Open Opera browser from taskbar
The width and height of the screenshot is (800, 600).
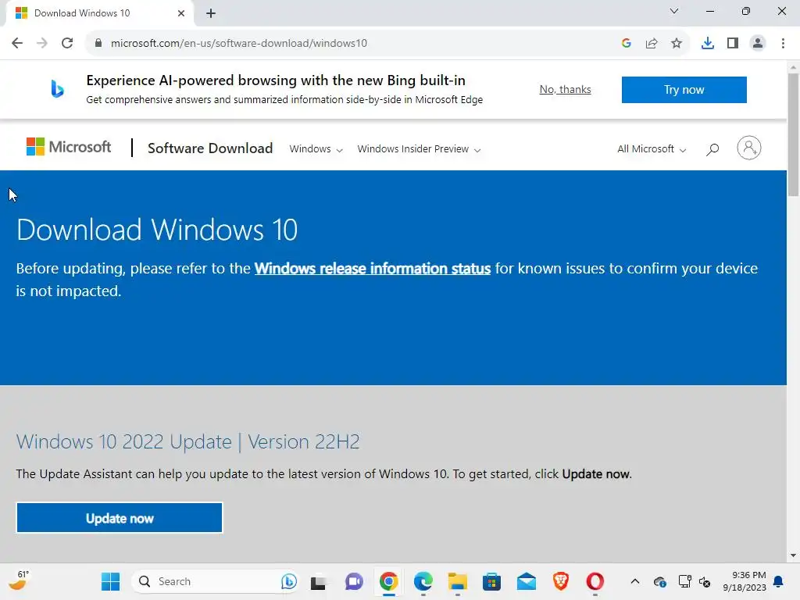tap(595, 581)
